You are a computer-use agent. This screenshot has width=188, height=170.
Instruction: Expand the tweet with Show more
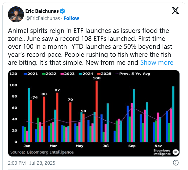pos(157,63)
